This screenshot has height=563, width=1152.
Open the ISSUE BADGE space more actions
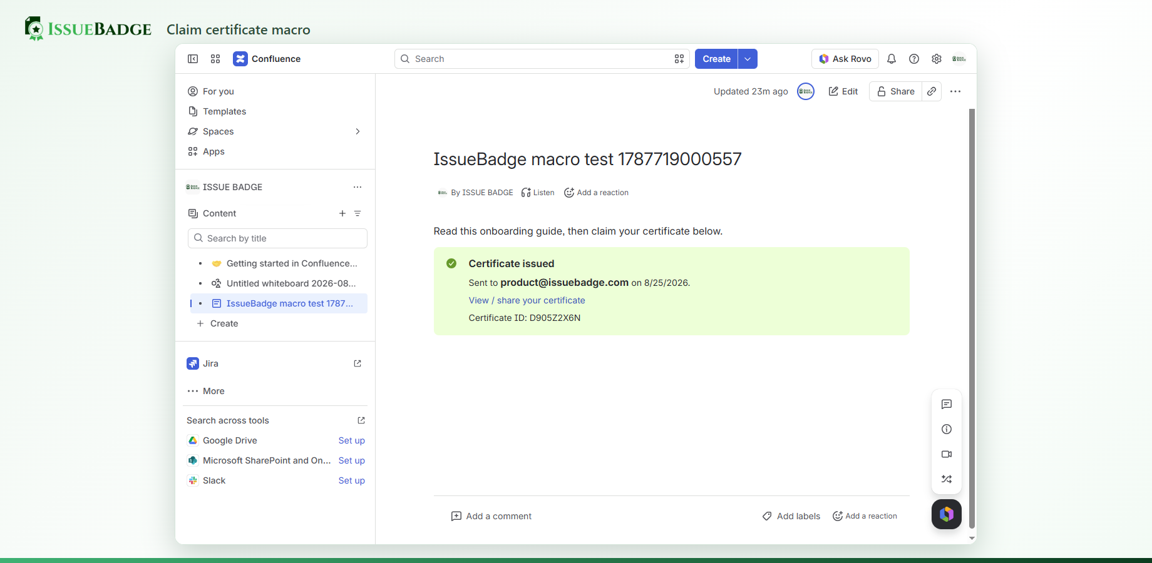pyautogui.click(x=357, y=187)
